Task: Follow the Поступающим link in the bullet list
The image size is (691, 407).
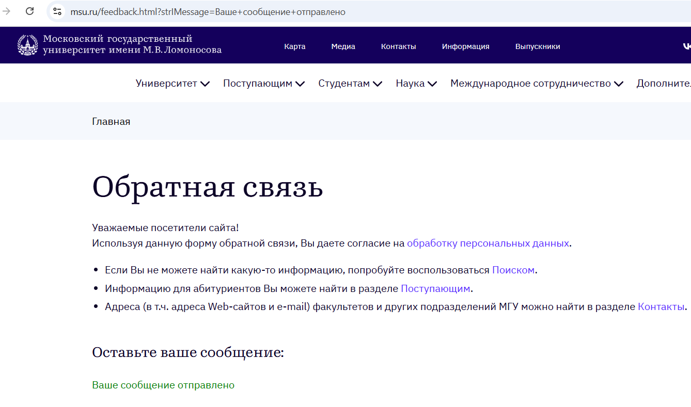Action: [435, 288]
